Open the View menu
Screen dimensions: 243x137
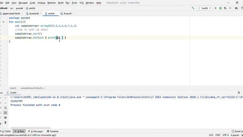(14, 3)
